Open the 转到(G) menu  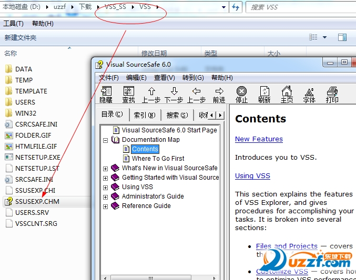point(193,78)
